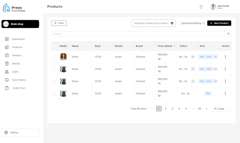This screenshot has height=143, width=240.
Task: Click the Brands sidebar icon
Action: pos(7,63)
